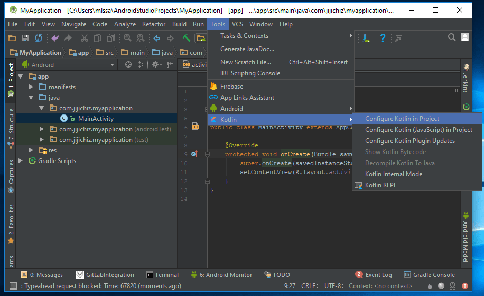The height and width of the screenshot is (296, 484).
Task: Click the related XML file gutter icon
Action: [x=196, y=127]
